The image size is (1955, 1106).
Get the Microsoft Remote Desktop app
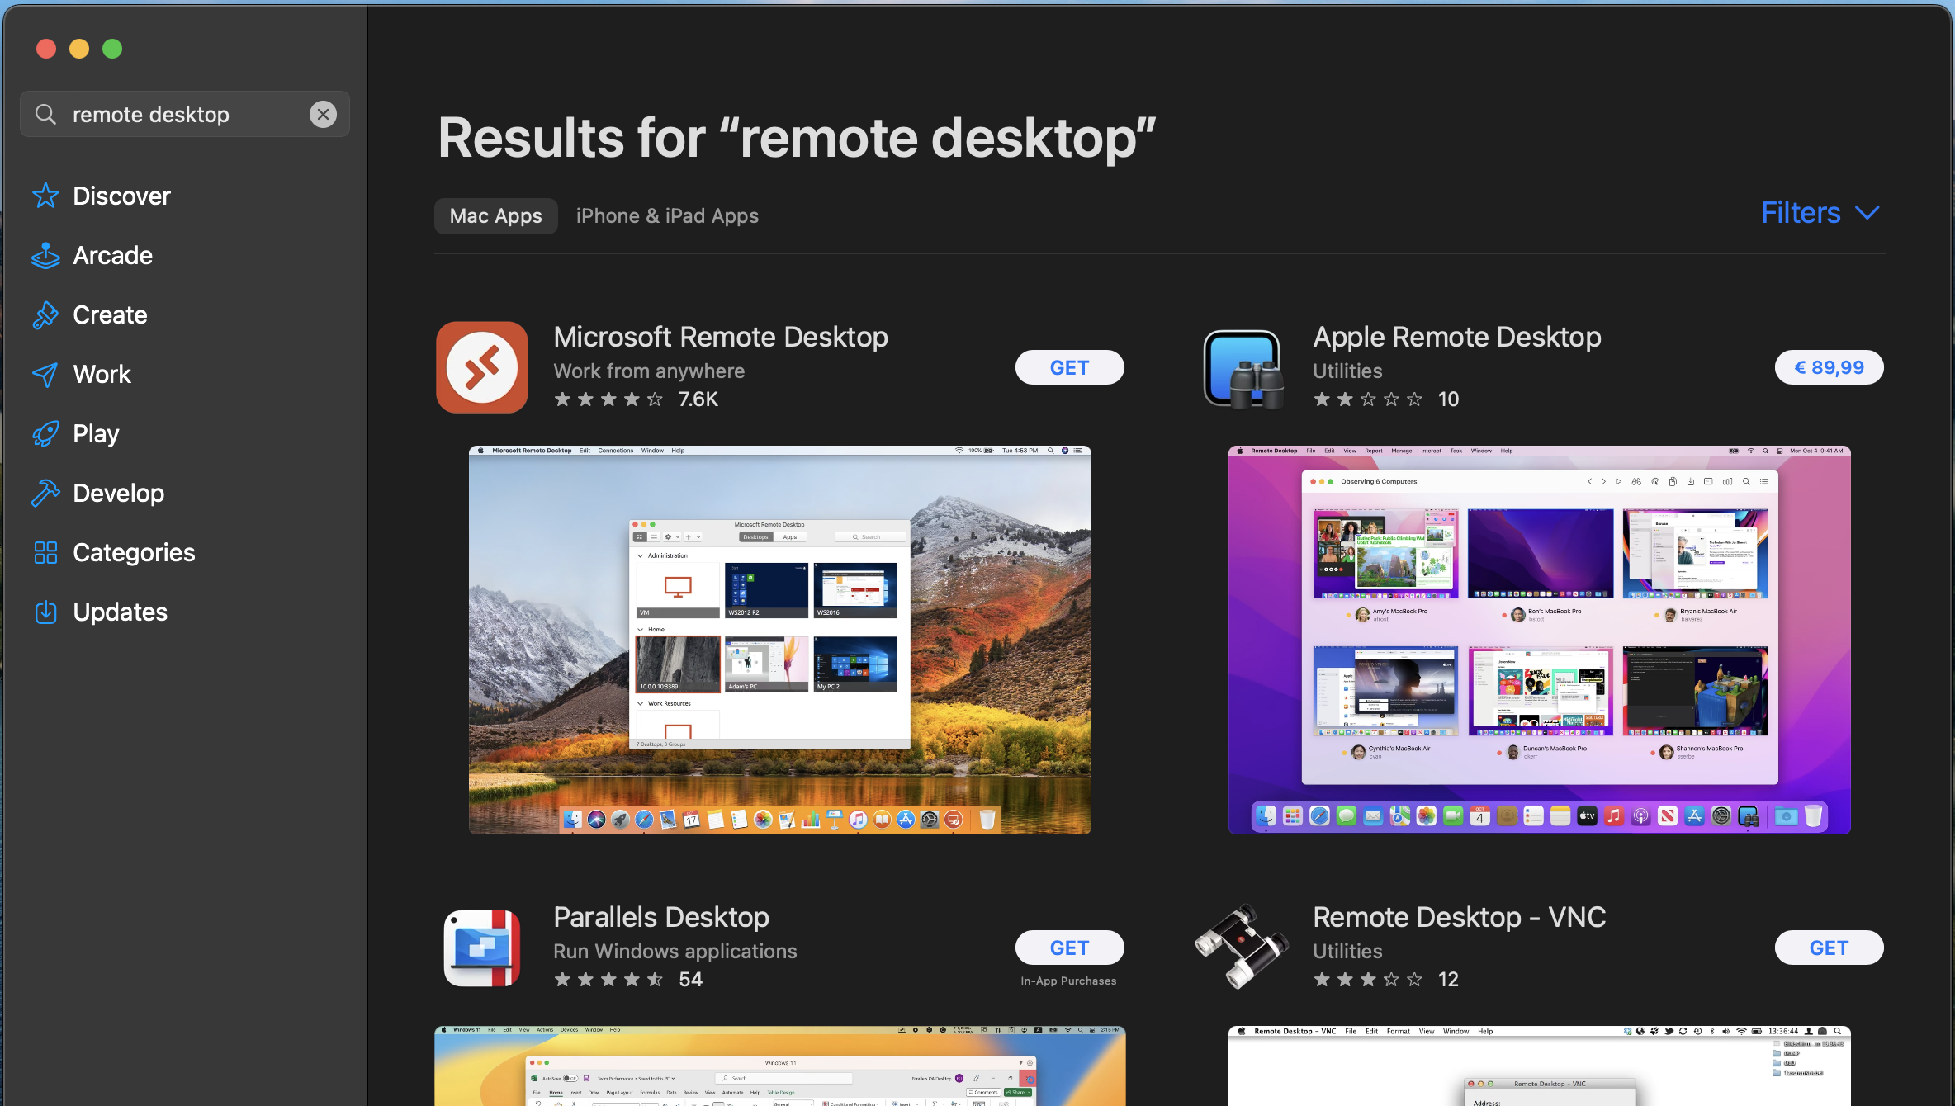pos(1069,366)
